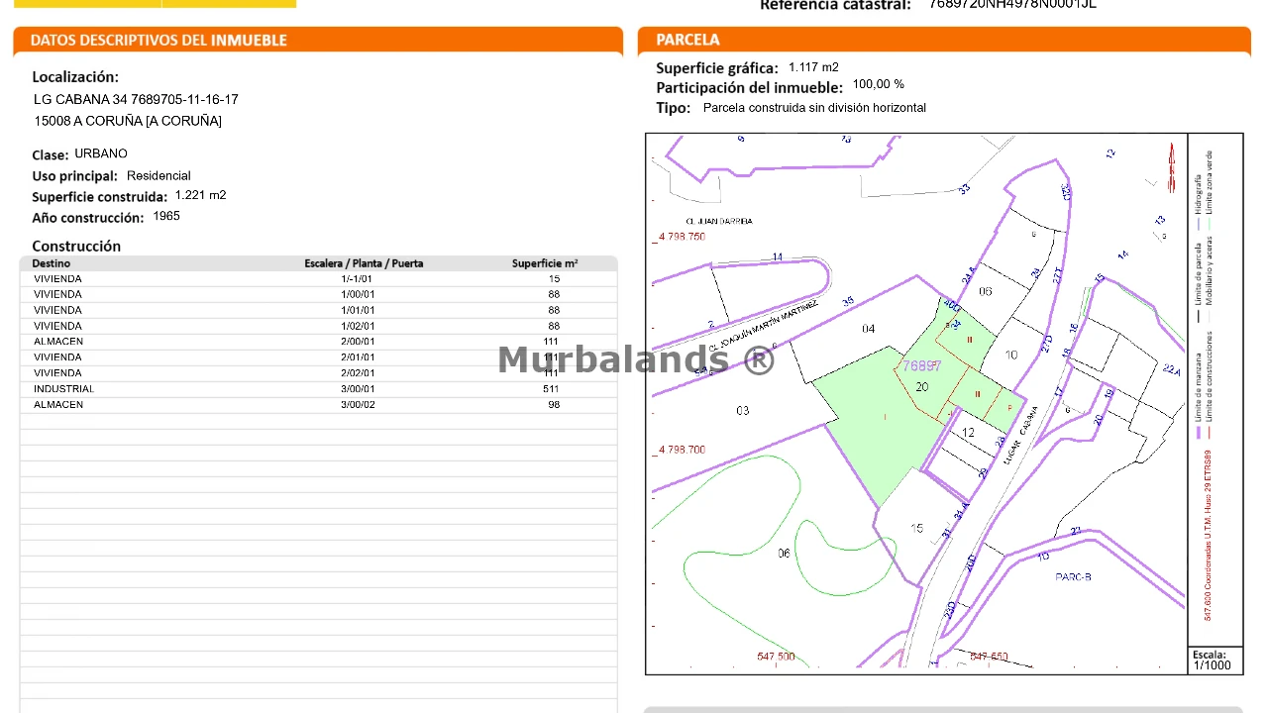Select the VIVIENDA 1/-1/01 table row
The image size is (1268, 713).
(x=317, y=279)
